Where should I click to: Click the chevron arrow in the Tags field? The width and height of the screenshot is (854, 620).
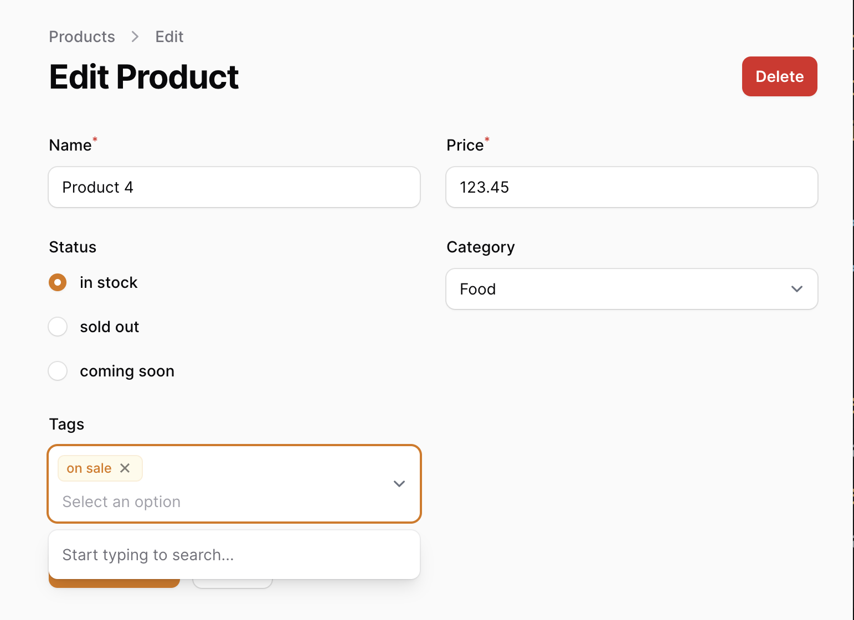point(399,484)
